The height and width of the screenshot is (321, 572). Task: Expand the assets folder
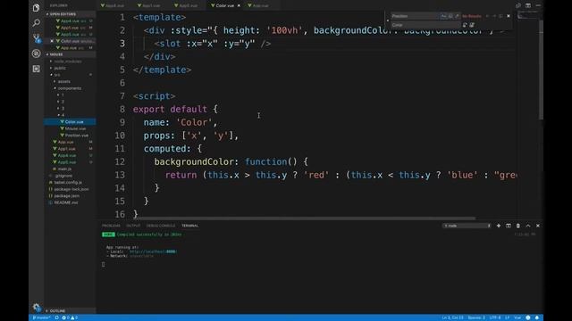click(63, 81)
